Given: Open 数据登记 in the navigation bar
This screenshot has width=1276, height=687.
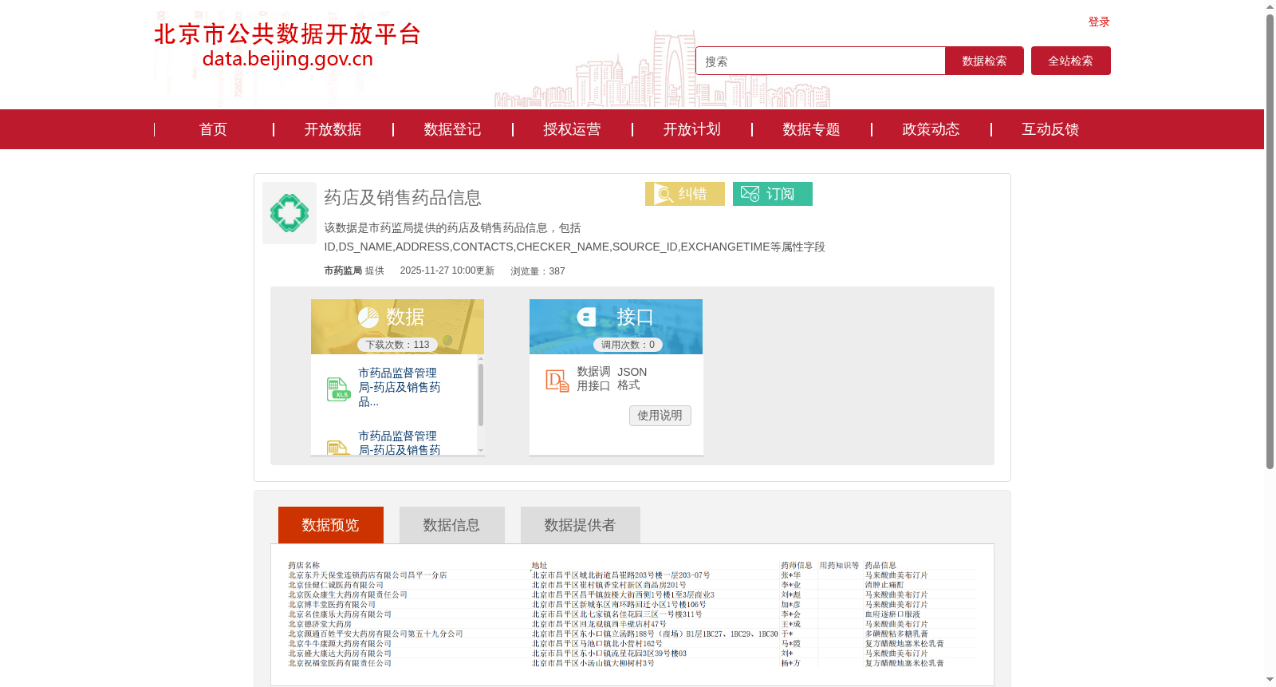Looking at the screenshot, I should pyautogui.click(x=452, y=129).
